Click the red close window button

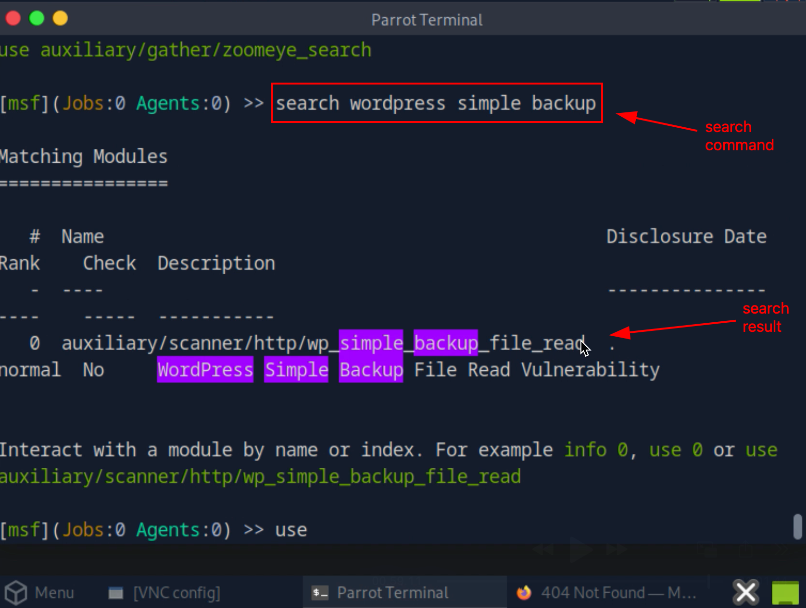[13, 19]
